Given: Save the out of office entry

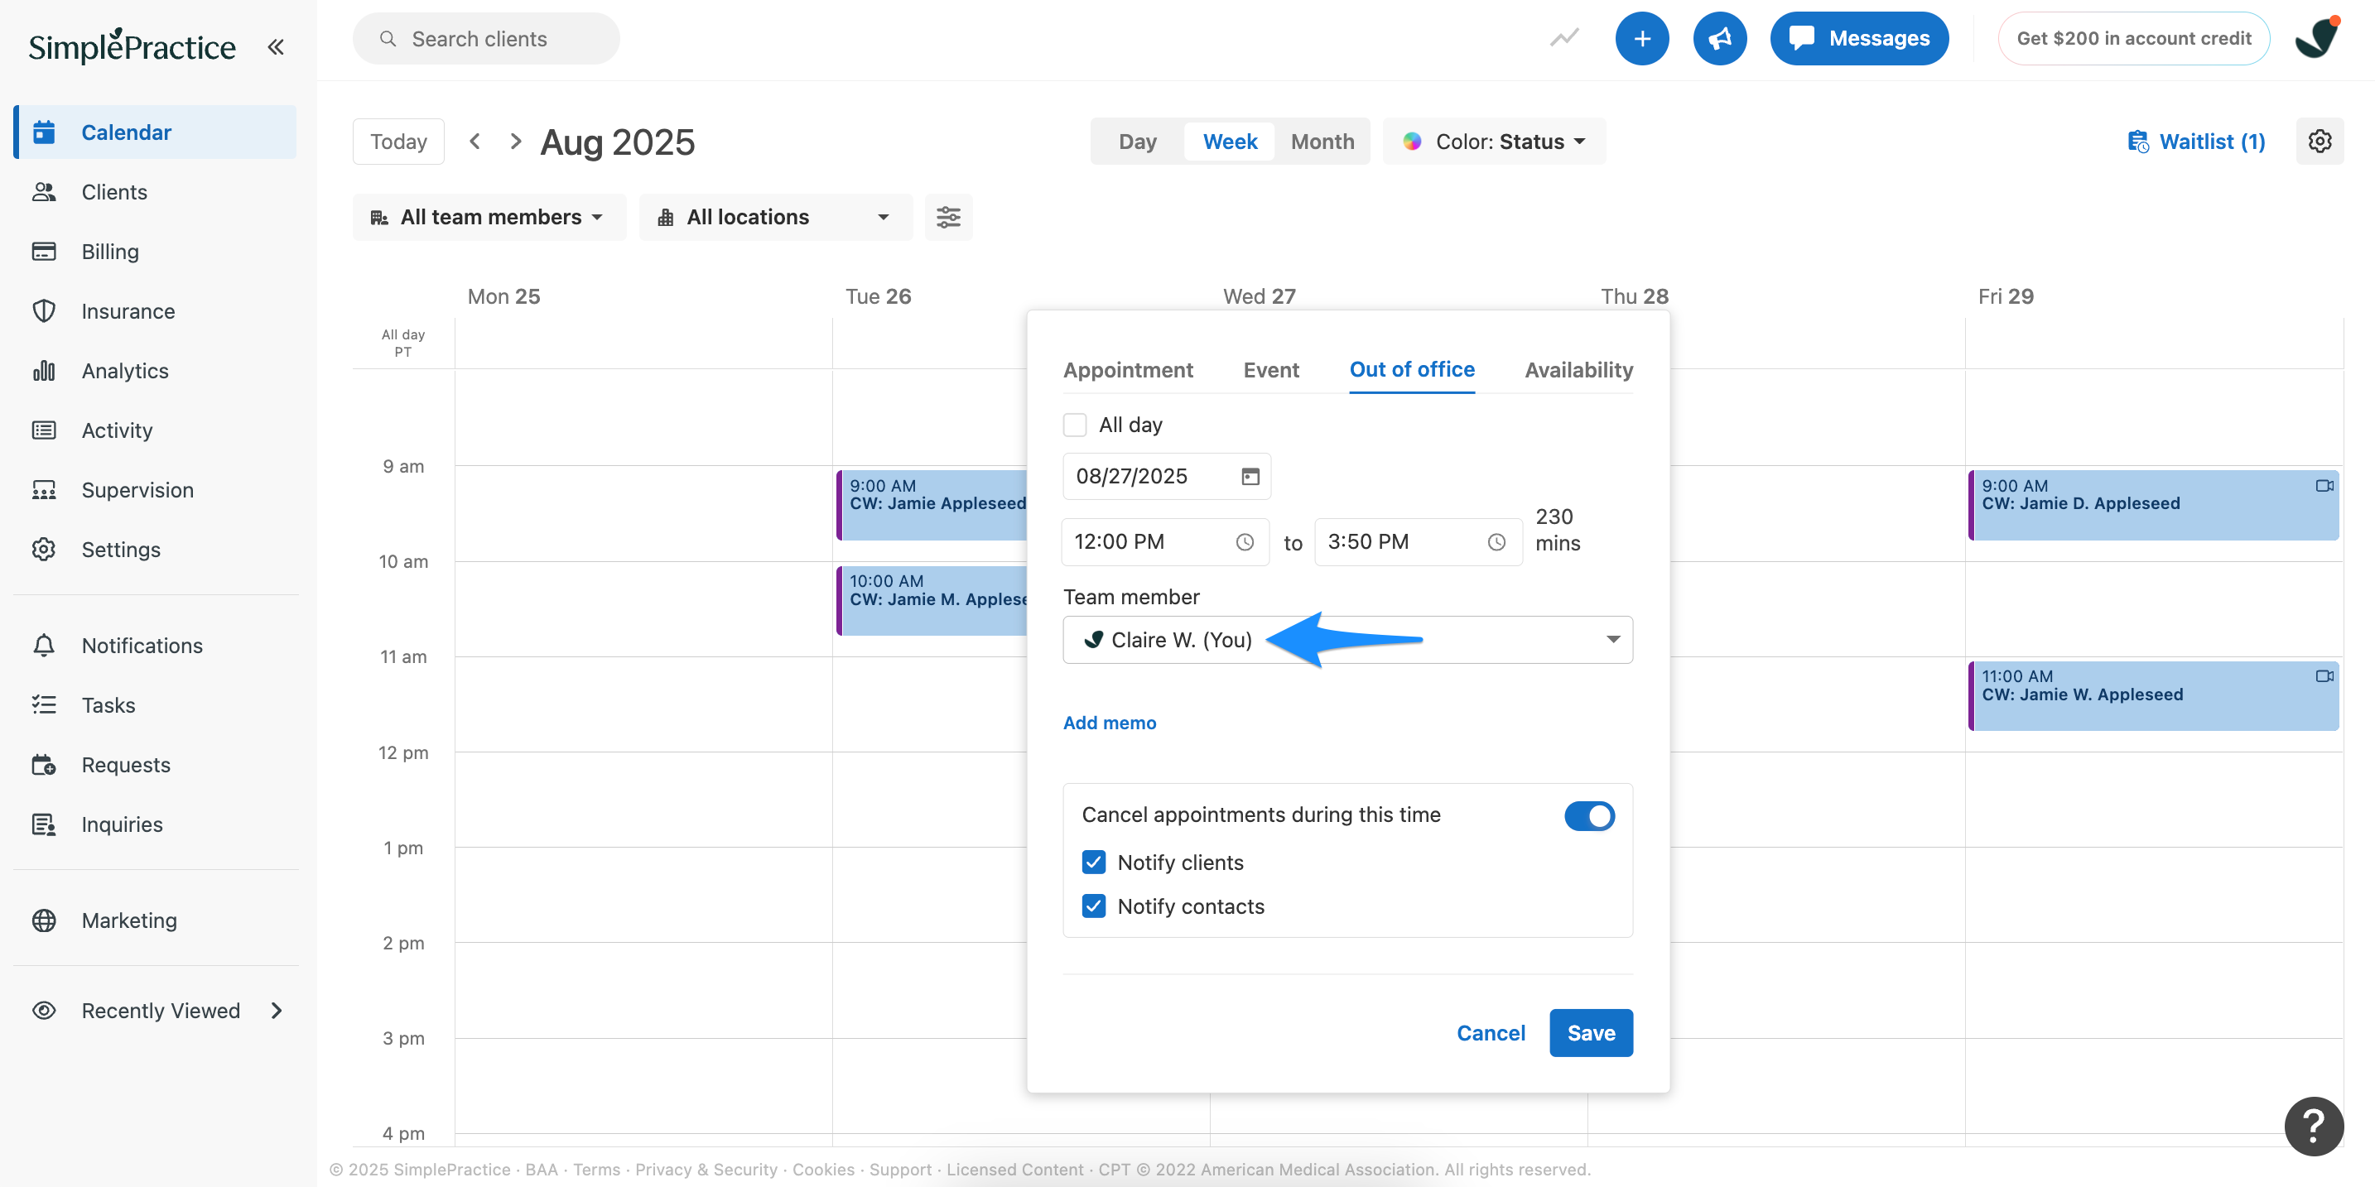Looking at the screenshot, I should pyautogui.click(x=1591, y=1033).
